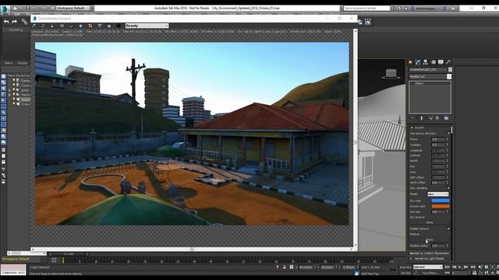The width and height of the screenshot is (499, 280).
Task: Toggle Show End Result below modifier stack
Action: [422, 118]
